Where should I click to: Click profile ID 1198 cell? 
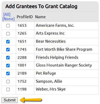(25, 90)
